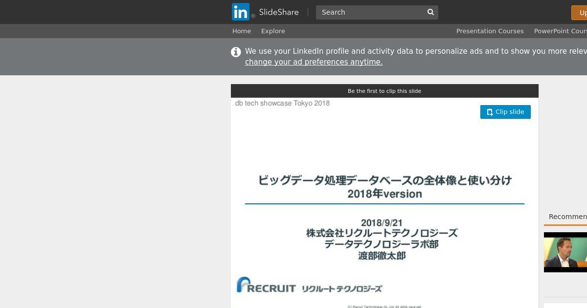Go to the Home menu item
The height and width of the screenshot is (308, 587).
click(242, 31)
